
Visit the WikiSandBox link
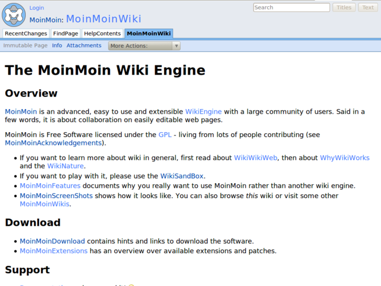click(182, 176)
